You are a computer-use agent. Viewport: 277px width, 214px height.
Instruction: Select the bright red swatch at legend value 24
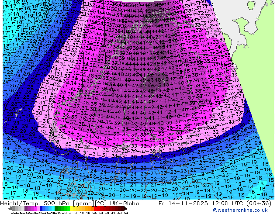pos(95,209)
